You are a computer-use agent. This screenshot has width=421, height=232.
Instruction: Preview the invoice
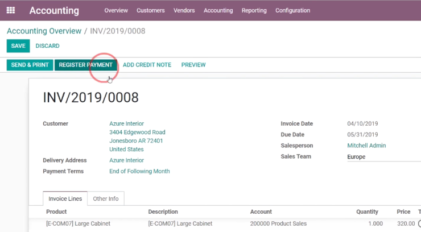(x=193, y=65)
